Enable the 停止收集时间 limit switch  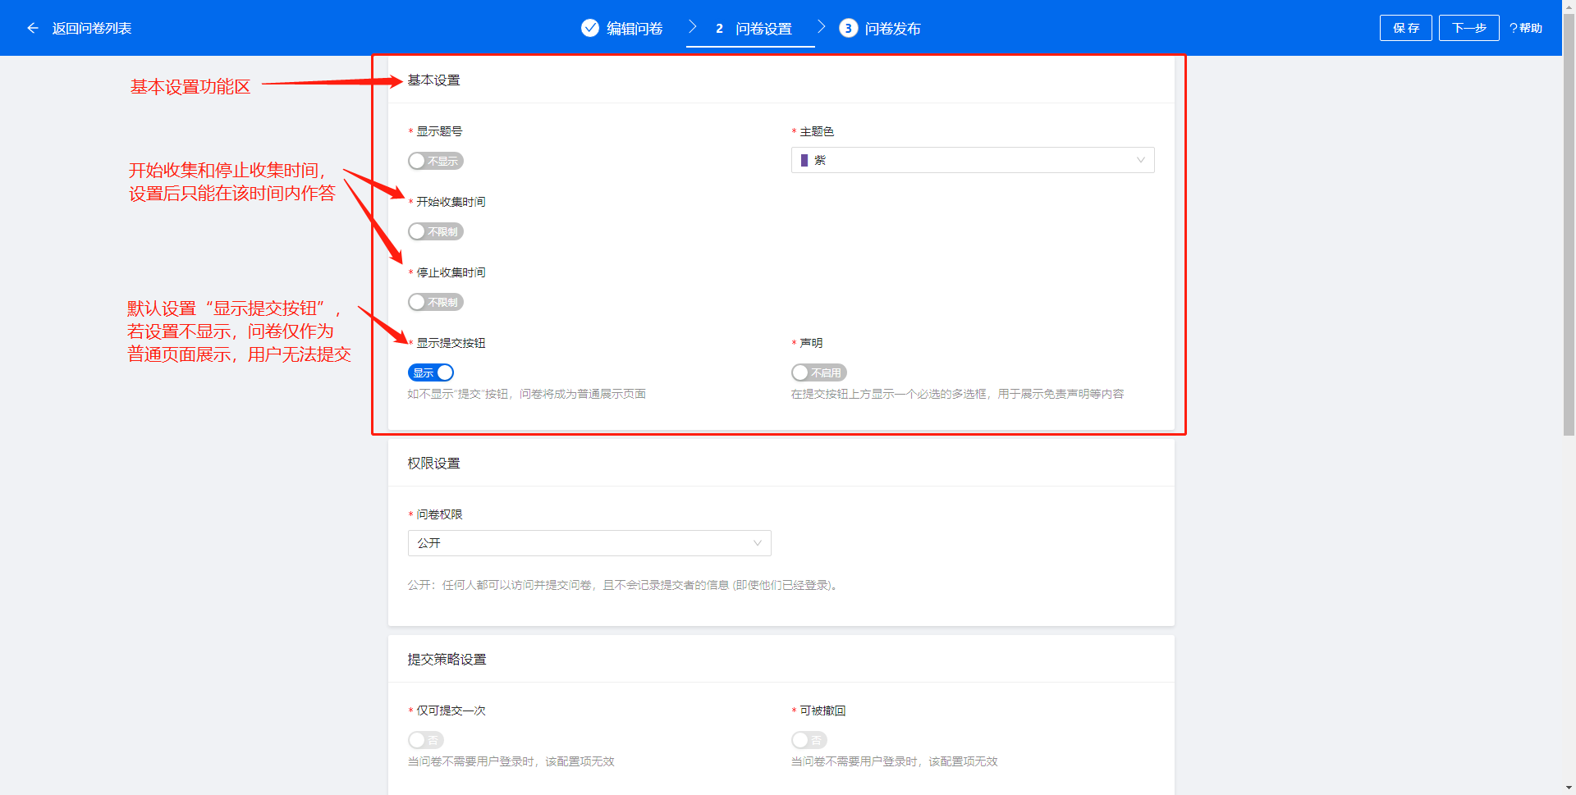(435, 302)
